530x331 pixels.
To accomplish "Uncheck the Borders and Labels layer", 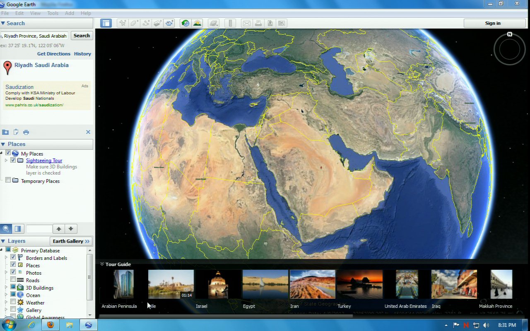I will click(13, 258).
